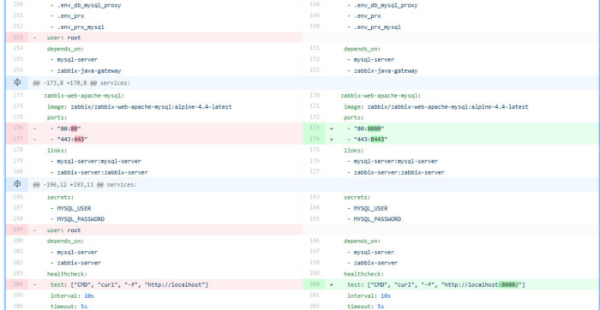Select 'depends_on:' on line 154
The image size is (600, 310).
pyautogui.click(x=65, y=49)
